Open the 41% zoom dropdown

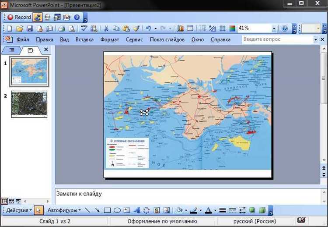click(274, 28)
